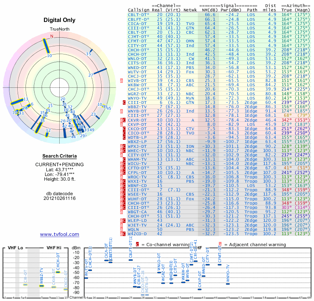Click the adjacent-channel warning icon beside WBGT-CA
The image size is (314, 301).
pos(121,212)
